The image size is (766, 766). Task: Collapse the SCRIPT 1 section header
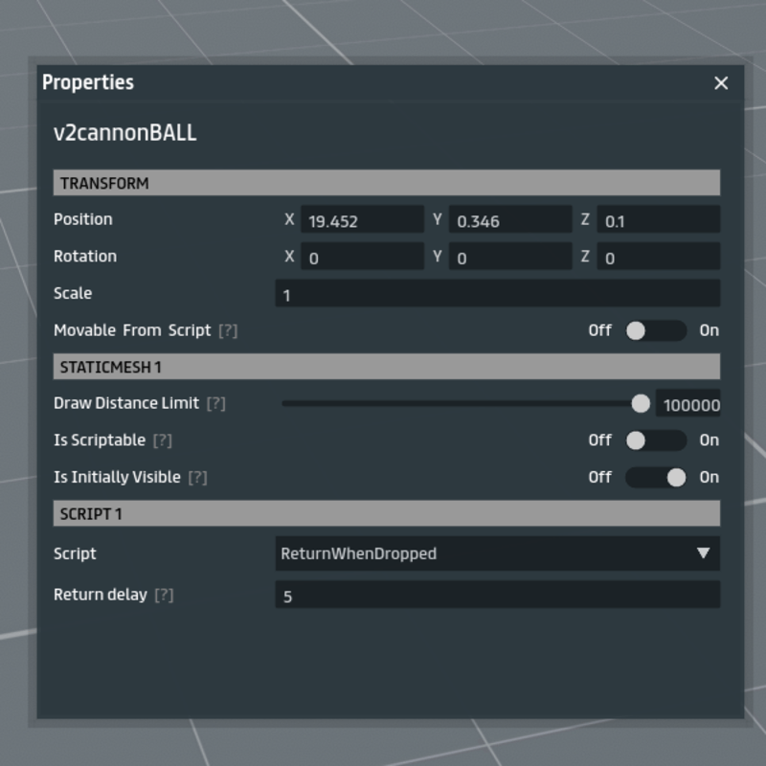click(386, 514)
